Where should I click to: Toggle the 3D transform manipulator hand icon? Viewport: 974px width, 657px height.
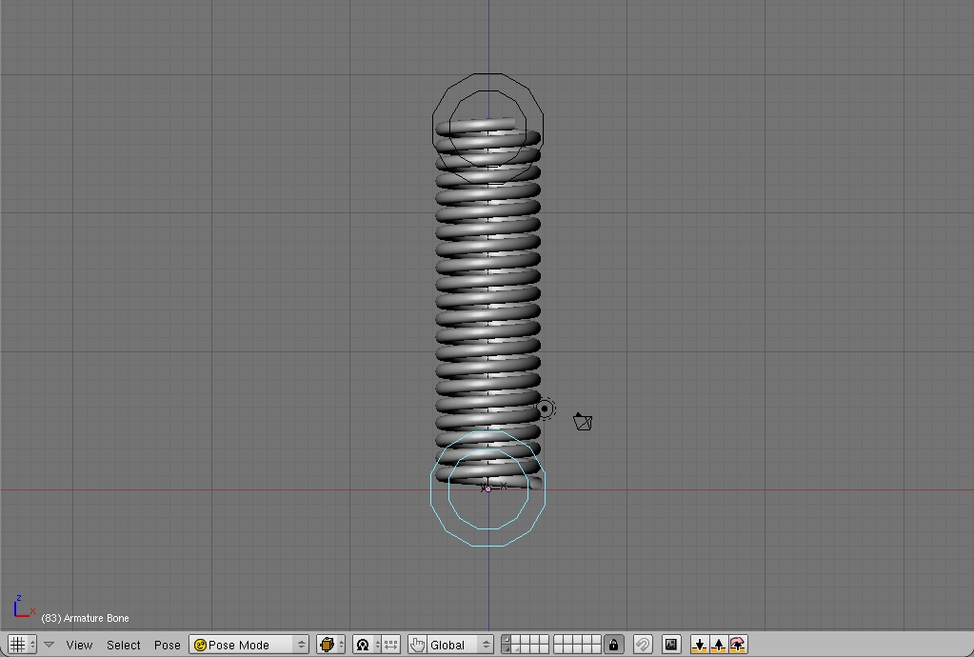pos(417,645)
